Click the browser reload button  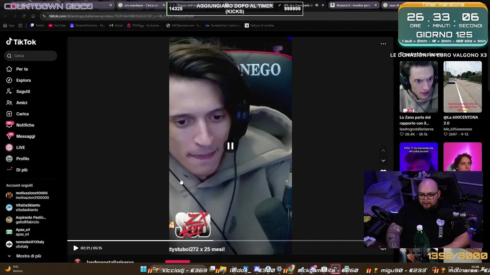coord(24,16)
